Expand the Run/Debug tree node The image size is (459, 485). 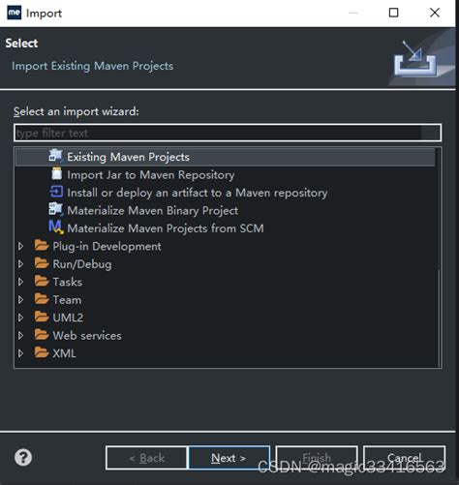point(20,264)
